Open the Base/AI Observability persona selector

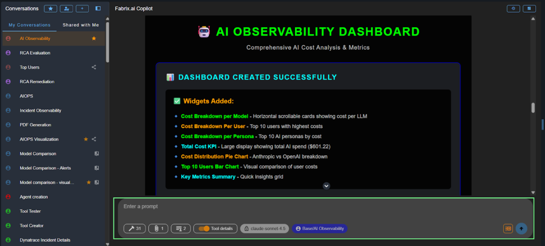(319, 228)
